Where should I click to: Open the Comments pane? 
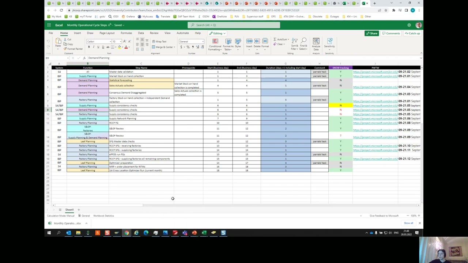[391, 33]
